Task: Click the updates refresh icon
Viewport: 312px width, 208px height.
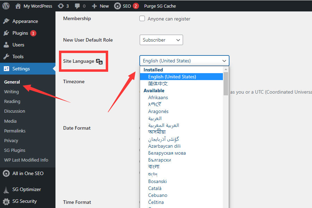Action: (61, 6)
